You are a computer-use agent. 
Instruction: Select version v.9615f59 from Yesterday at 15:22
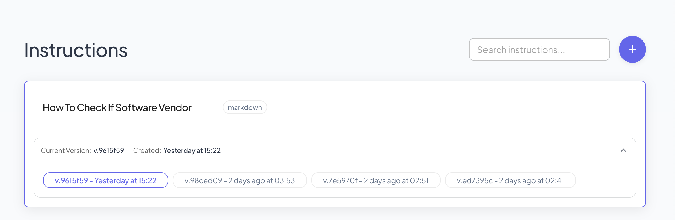[x=106, y=180]
